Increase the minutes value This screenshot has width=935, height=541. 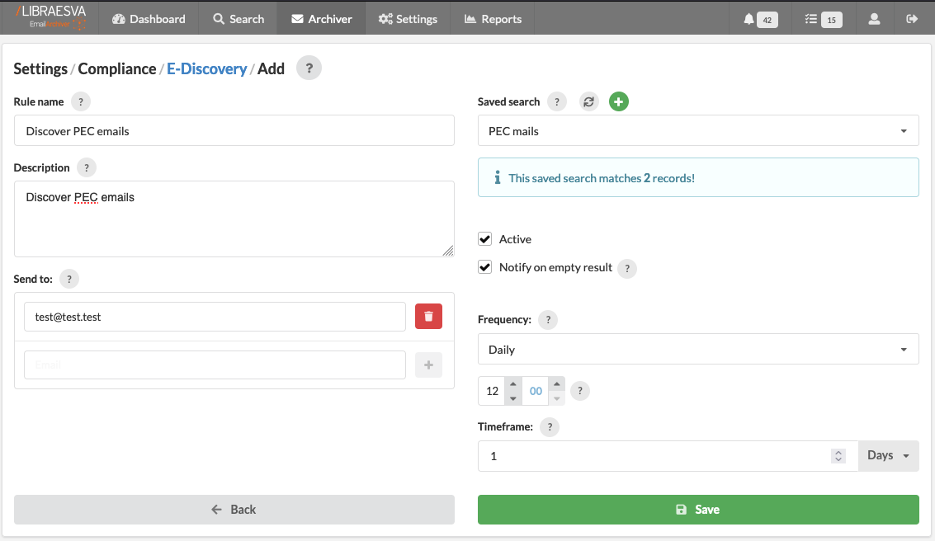click(x=556, y=383)
